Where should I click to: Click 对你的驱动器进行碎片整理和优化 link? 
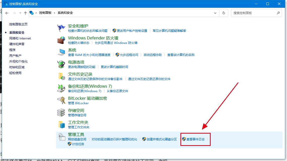pyautogui.click(x=114, y=139)
